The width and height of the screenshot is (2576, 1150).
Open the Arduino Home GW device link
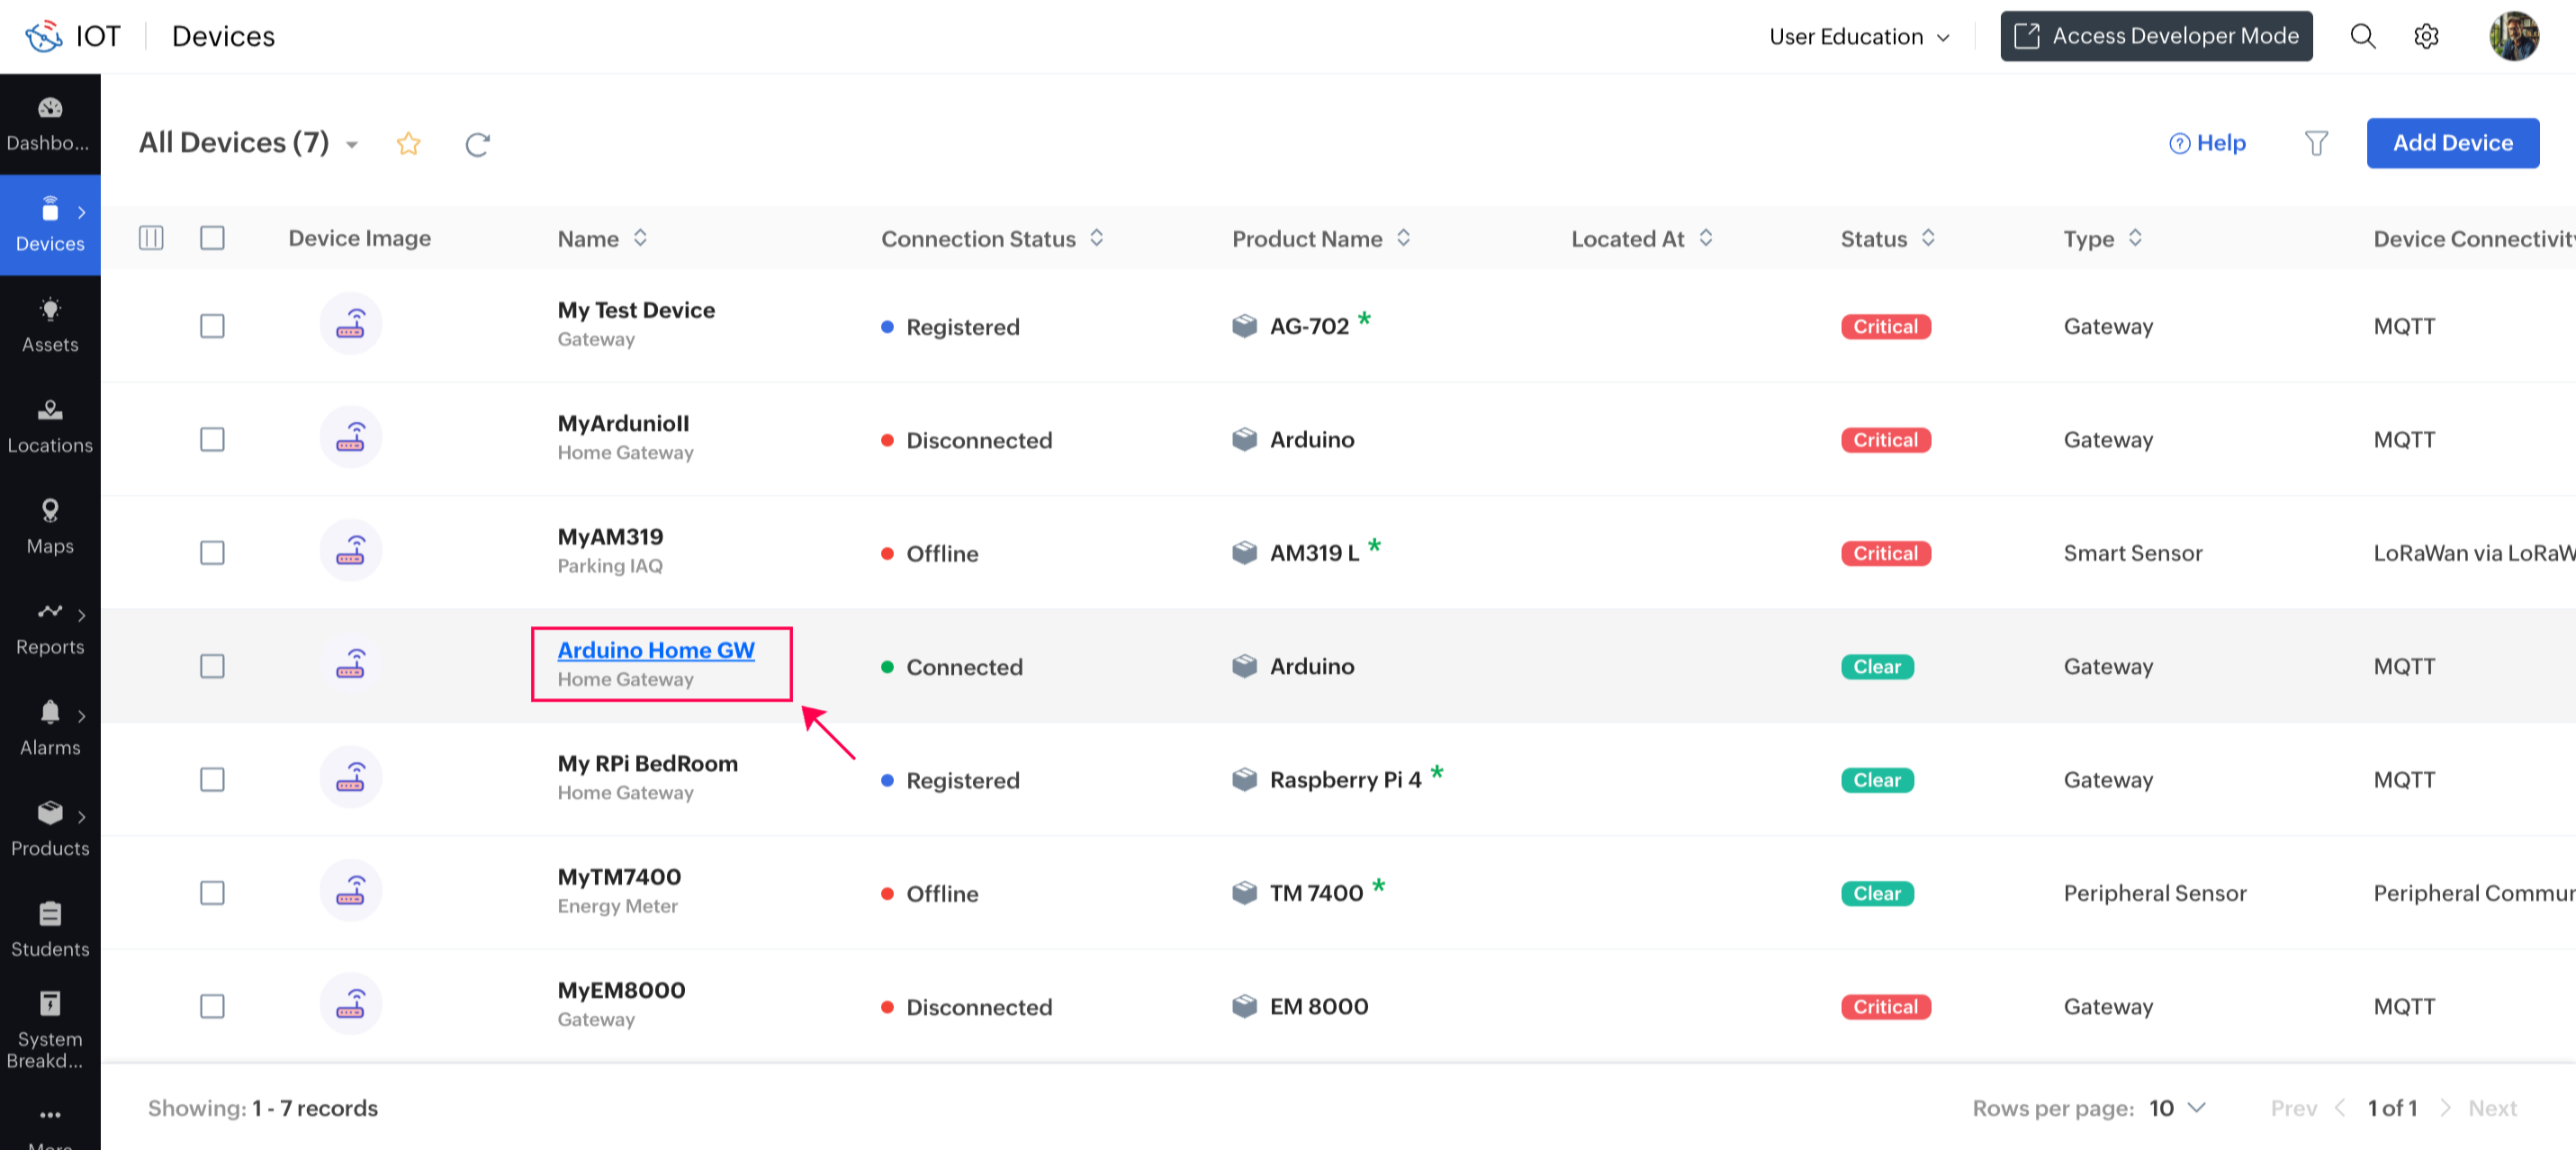(655, 650)
